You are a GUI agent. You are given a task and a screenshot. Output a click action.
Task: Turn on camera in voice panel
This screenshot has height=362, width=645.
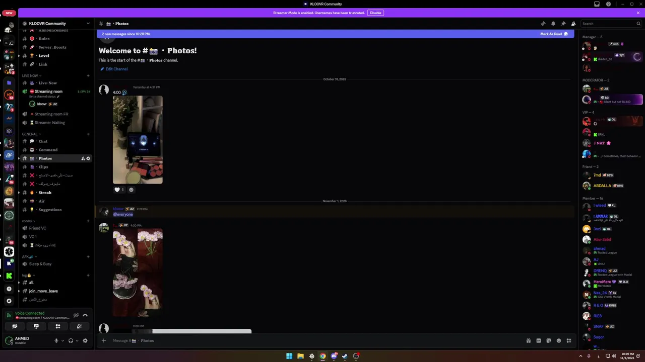click(15, 326)
